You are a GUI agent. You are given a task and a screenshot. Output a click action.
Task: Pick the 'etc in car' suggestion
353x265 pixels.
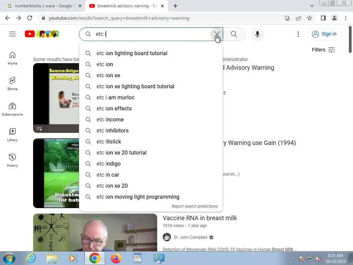[151, 175]
